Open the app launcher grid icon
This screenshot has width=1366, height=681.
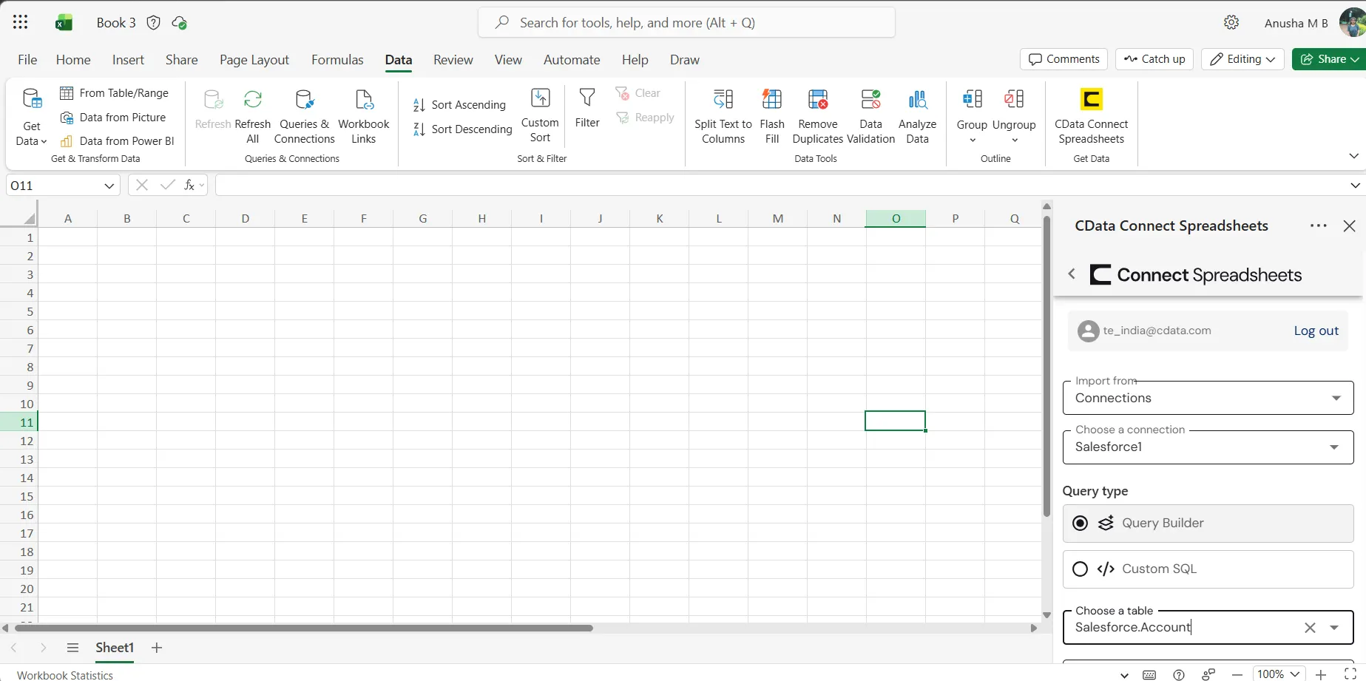[x=21, y=22]
